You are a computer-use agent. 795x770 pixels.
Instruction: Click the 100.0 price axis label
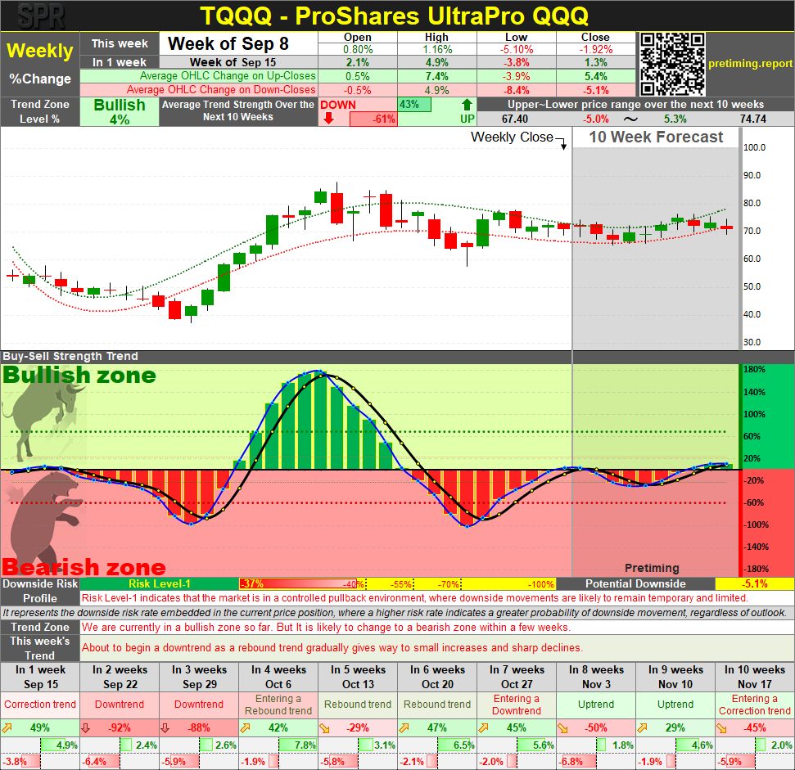(754, 147)
